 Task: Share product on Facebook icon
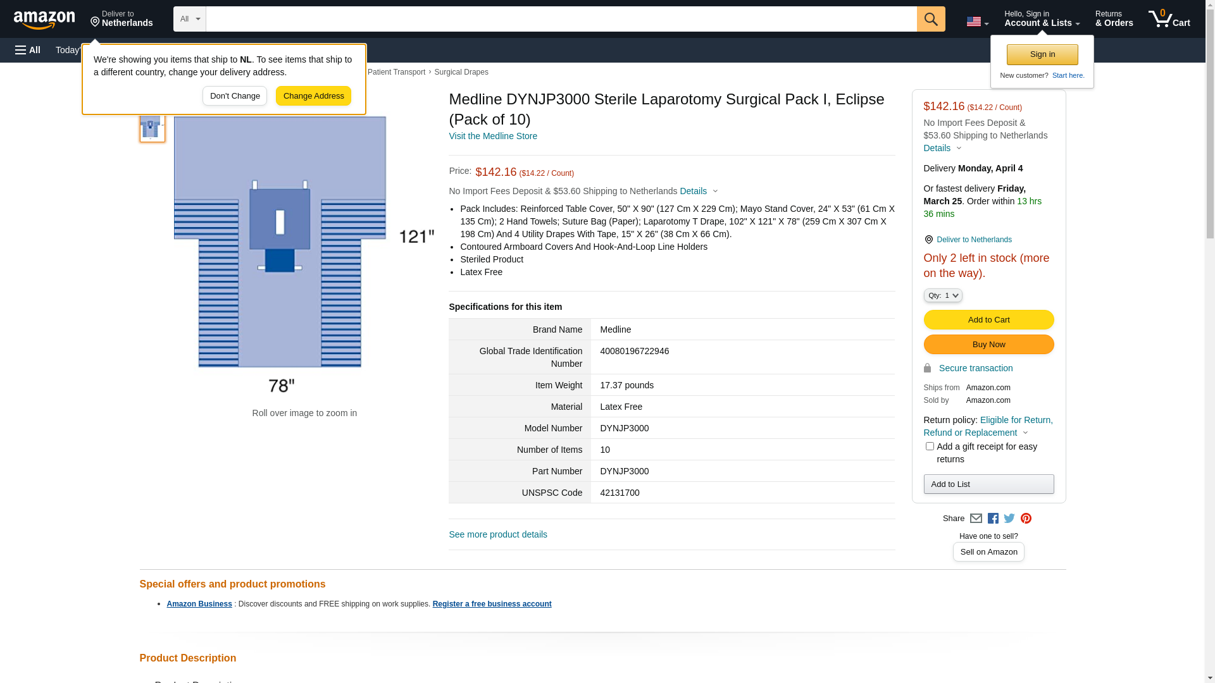pos(993,519)
